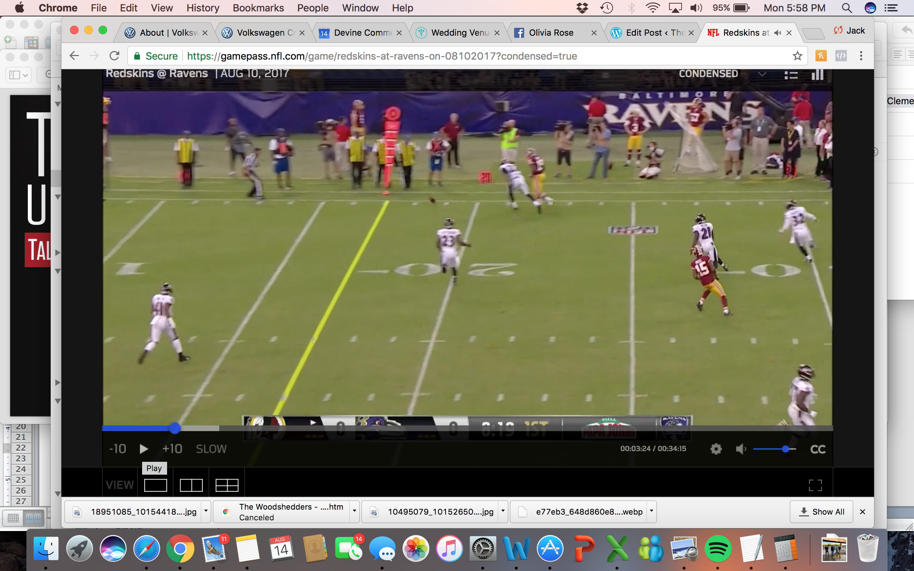Mute the video with speaker icon

click(x=740, y=449)
